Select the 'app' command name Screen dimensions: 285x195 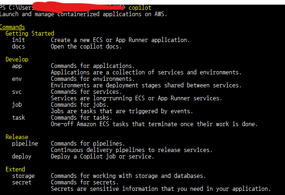click(17, 66)
